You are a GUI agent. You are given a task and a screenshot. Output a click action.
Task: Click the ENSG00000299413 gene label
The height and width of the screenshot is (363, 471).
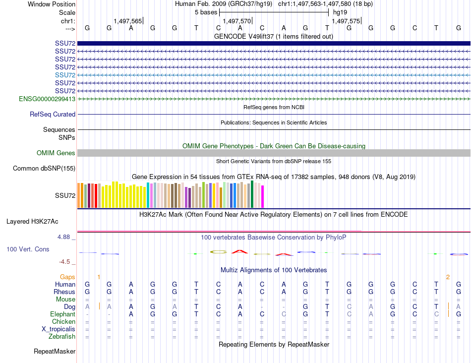[x=47, y=99]
